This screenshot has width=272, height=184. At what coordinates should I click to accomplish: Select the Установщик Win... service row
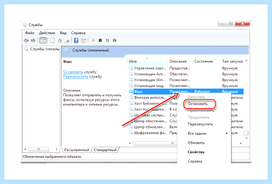186,80
